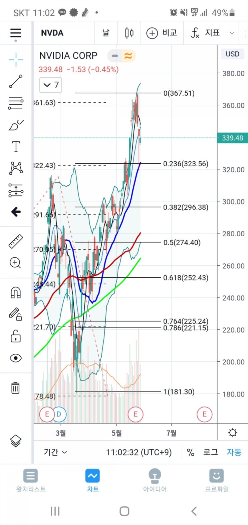The image size is (248, 525).
Task: Open the indicators fx menu
Action: [205, 33]
